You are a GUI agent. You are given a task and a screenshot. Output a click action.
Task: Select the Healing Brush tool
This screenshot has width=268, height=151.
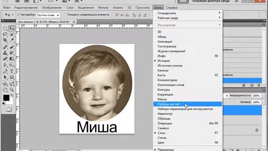coord(5,47)
